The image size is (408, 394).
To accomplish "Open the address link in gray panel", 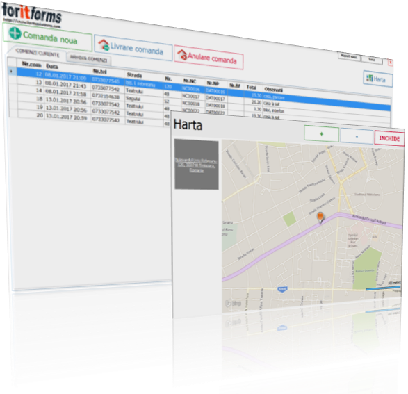I will point(196,165).
